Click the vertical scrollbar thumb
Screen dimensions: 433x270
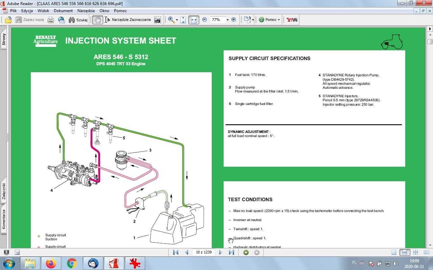coord(430,42)
